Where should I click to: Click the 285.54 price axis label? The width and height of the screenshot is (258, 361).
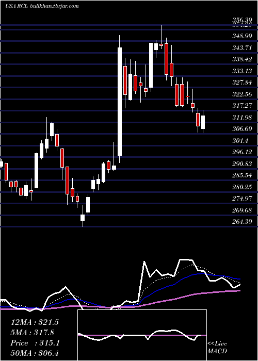(x=242, y=175)
